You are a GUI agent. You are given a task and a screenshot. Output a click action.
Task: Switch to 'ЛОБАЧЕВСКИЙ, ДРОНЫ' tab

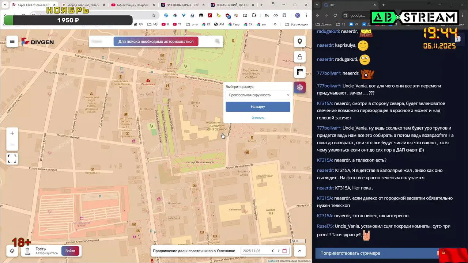tap(233, 5)
